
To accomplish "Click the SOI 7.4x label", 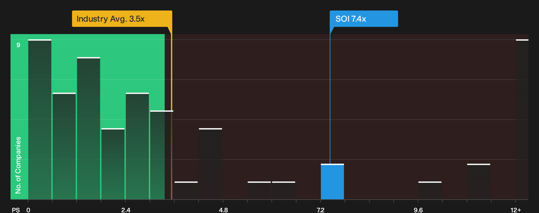I will [364, 19].
